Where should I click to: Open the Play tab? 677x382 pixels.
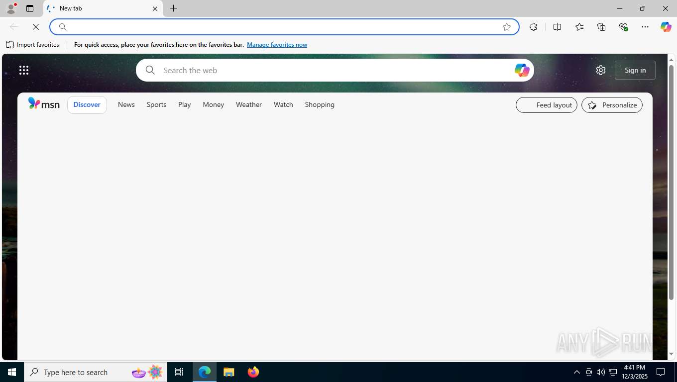[184, 104]
